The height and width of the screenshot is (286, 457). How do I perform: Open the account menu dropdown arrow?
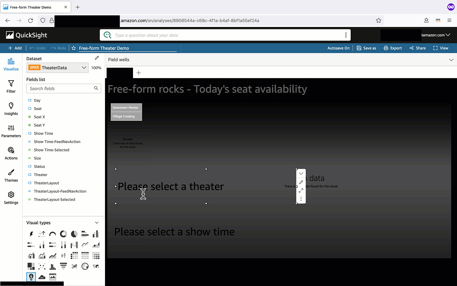[448, 35]
